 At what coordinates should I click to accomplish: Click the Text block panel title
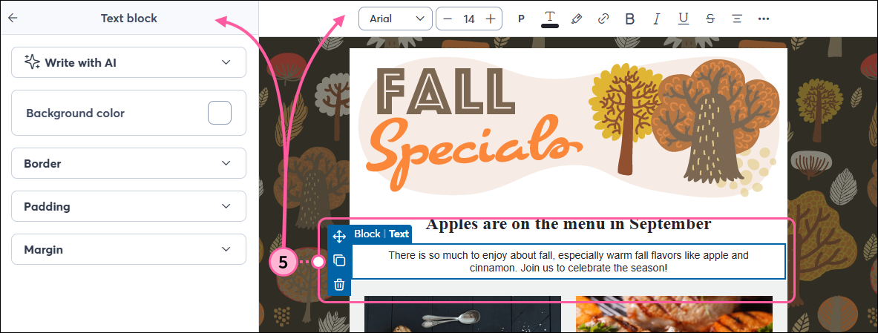click(129, 18)
